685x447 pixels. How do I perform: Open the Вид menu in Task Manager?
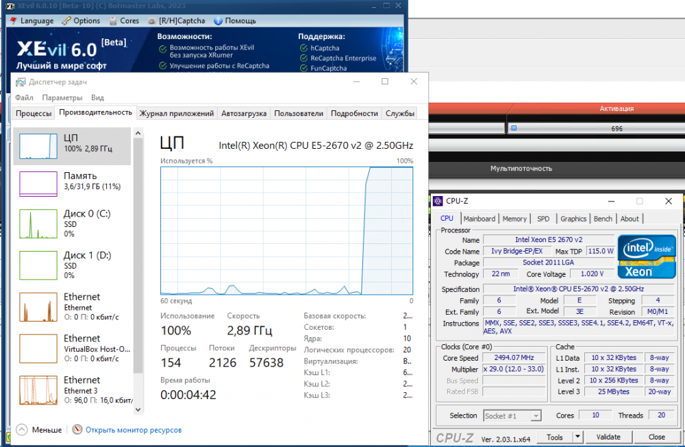[97, 97]
